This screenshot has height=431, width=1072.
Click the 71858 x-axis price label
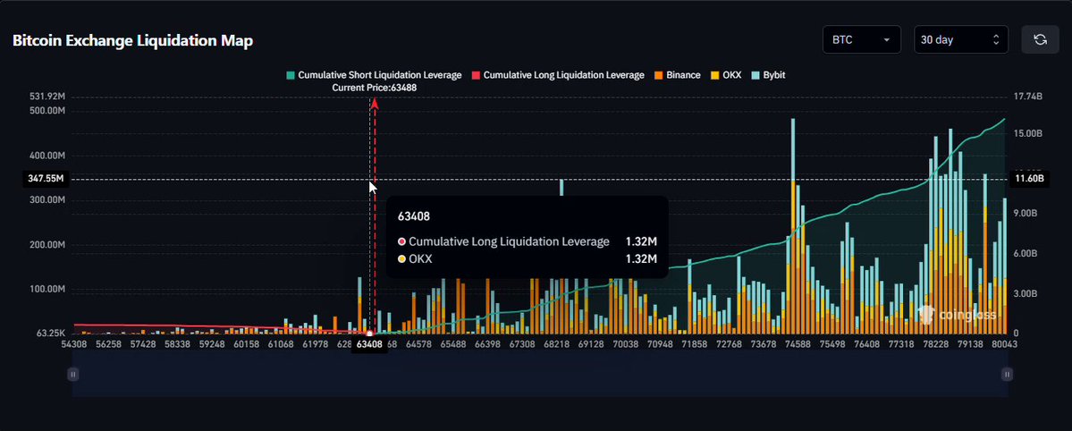[x=694, y=344]
